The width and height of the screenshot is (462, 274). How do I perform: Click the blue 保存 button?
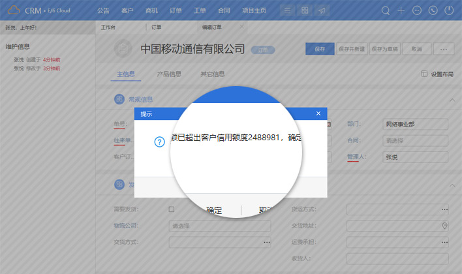pyautogui.click(x=319, y=49)
